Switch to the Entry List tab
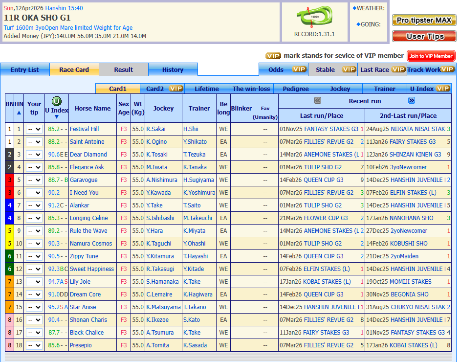Viewport: 460px width, 362px height. click(25, 69)
